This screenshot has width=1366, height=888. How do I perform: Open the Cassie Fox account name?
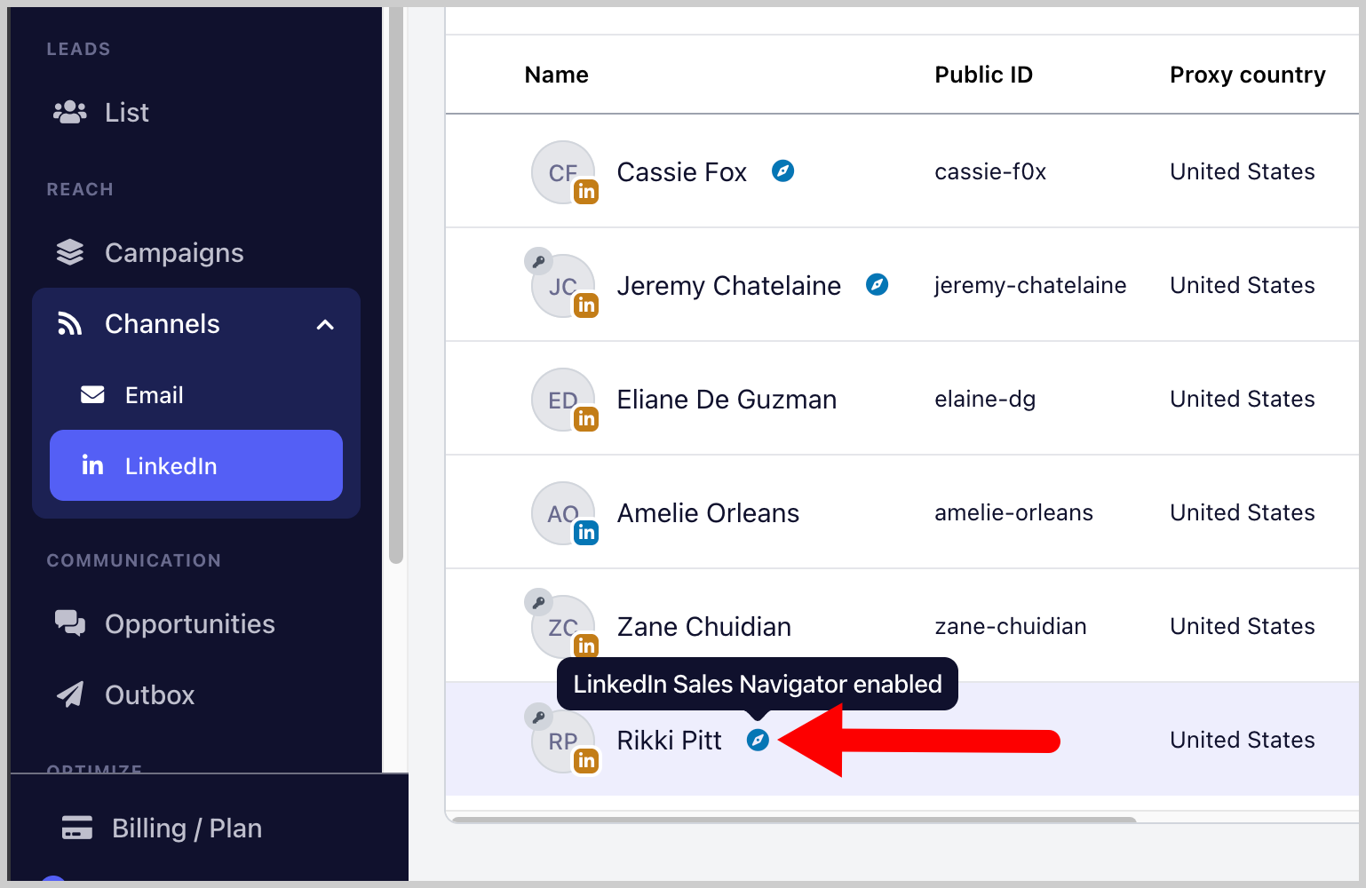pyautogui.click(x=681, y=172)
